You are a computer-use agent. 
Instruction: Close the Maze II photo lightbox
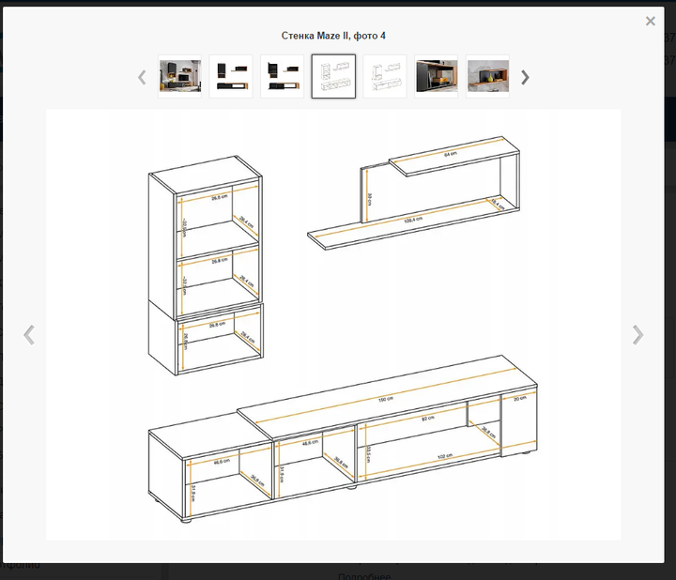coord(650,21)
